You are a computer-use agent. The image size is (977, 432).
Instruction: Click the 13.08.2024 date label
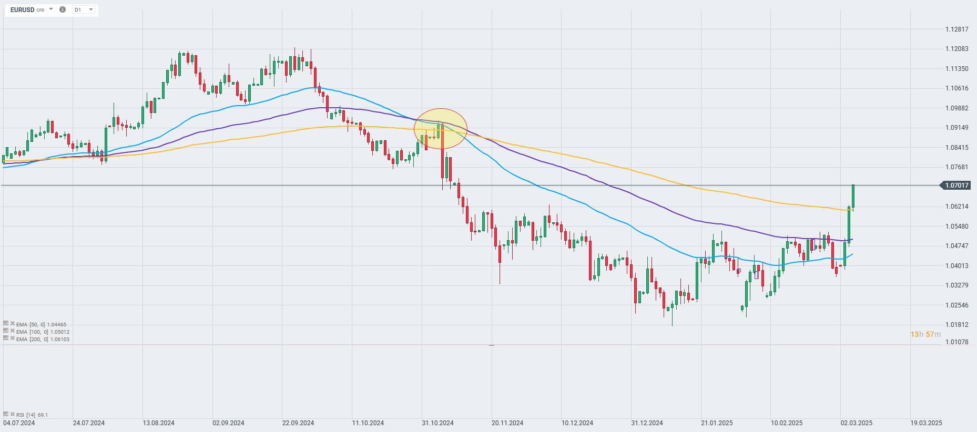point(159,423)
